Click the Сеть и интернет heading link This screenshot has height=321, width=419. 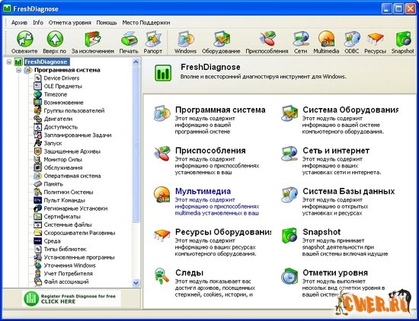click(336, 151)
